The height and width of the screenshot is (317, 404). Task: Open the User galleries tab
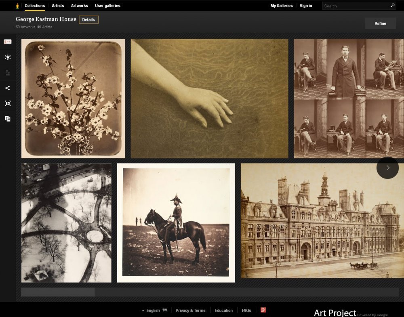[108, 6]
